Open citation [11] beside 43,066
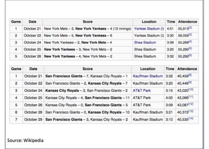This screenshot has height=149, width=209. tap(191, 97)
